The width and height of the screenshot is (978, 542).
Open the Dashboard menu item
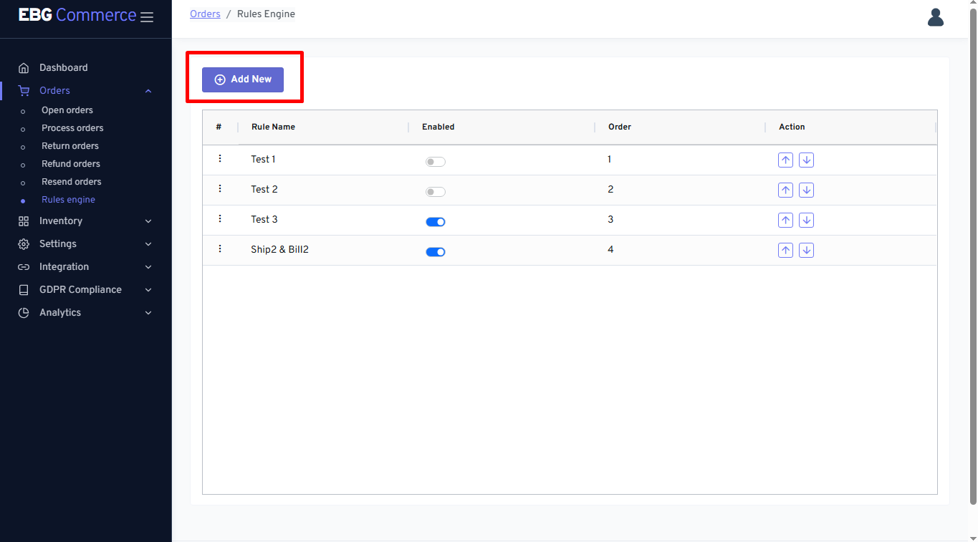tap(63, 68)
